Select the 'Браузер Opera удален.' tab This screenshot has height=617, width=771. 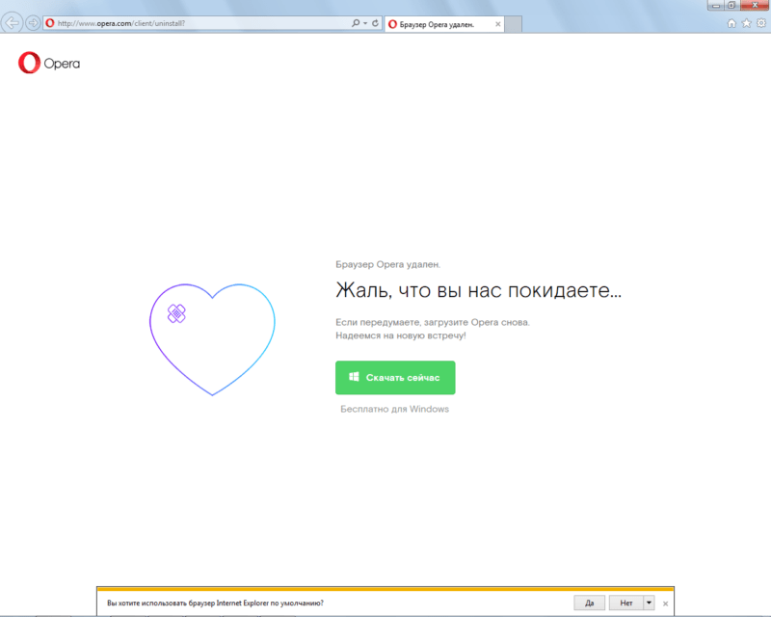444,24
